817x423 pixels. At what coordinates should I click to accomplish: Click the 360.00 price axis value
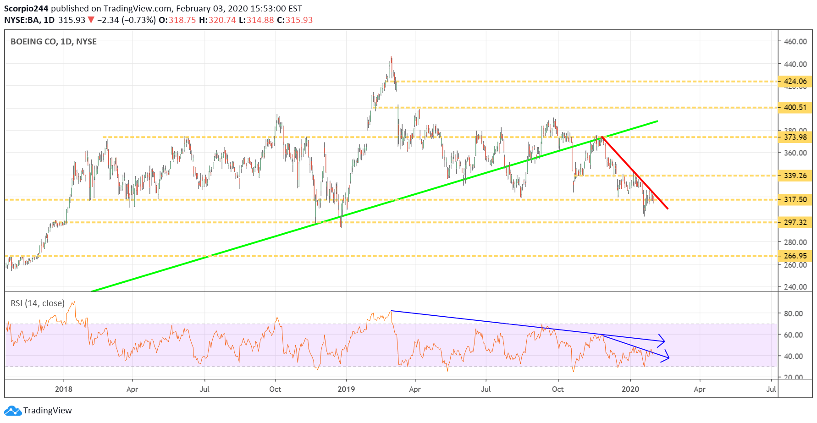(x=795, y=153)
